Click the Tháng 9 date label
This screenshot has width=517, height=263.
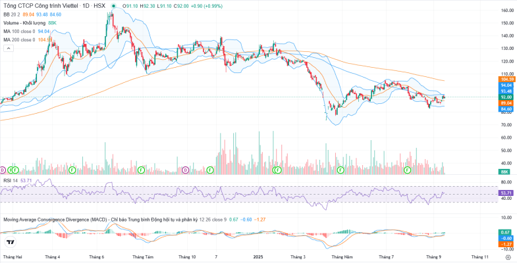point(433,256)
